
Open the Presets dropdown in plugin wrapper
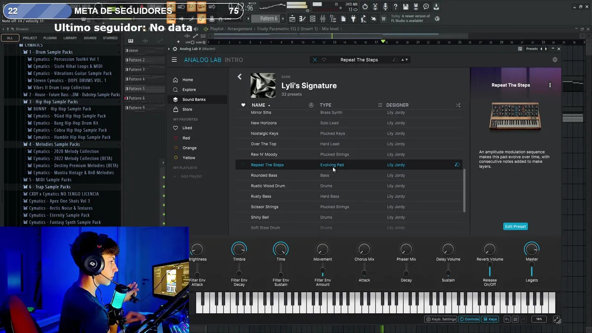coord(532,49)
